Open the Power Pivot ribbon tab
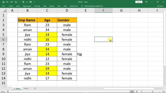Screen dimensions: 166x93 point(74,6)
